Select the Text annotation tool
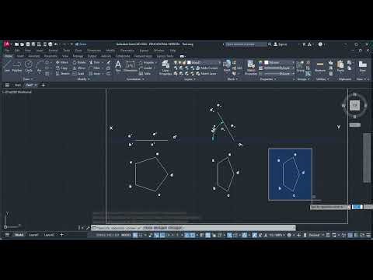This screenshot has width=373, height=280. coord(118,66)
